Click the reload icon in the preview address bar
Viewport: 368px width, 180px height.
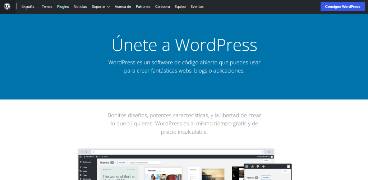pyautogui.click(x=262, y=152)
